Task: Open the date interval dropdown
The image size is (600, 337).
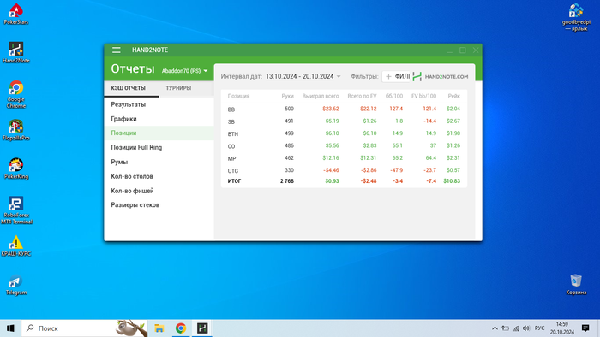Action: 303,76
